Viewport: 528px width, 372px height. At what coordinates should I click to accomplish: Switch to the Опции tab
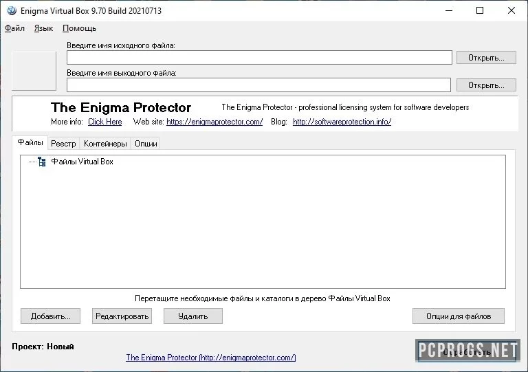(146, 144)
